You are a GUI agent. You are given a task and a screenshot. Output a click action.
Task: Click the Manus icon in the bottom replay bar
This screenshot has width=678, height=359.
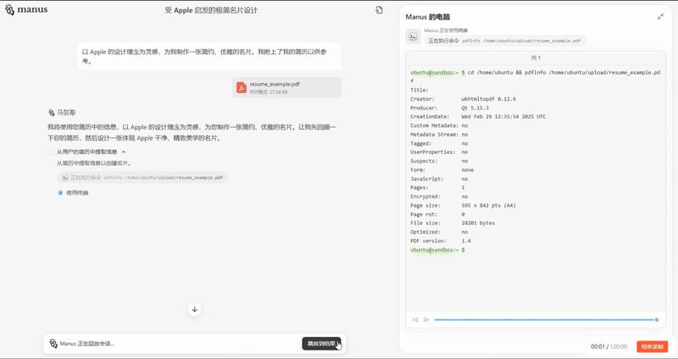tap(53, 344)
